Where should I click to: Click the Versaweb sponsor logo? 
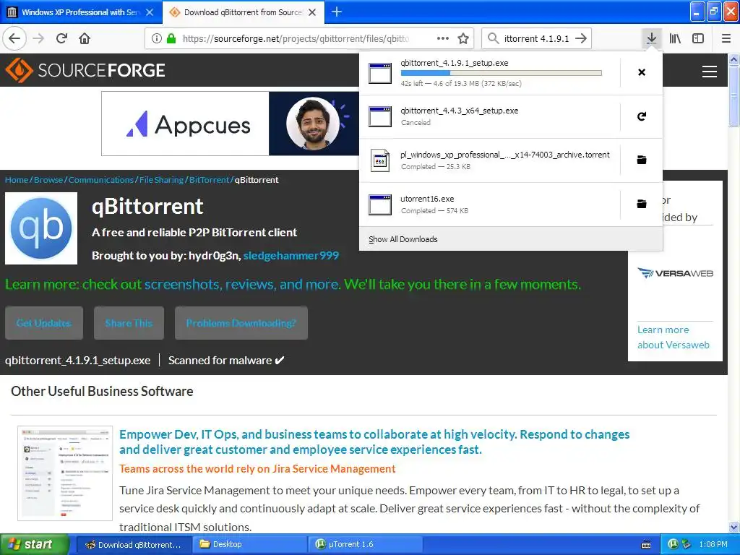coord(675,272)
